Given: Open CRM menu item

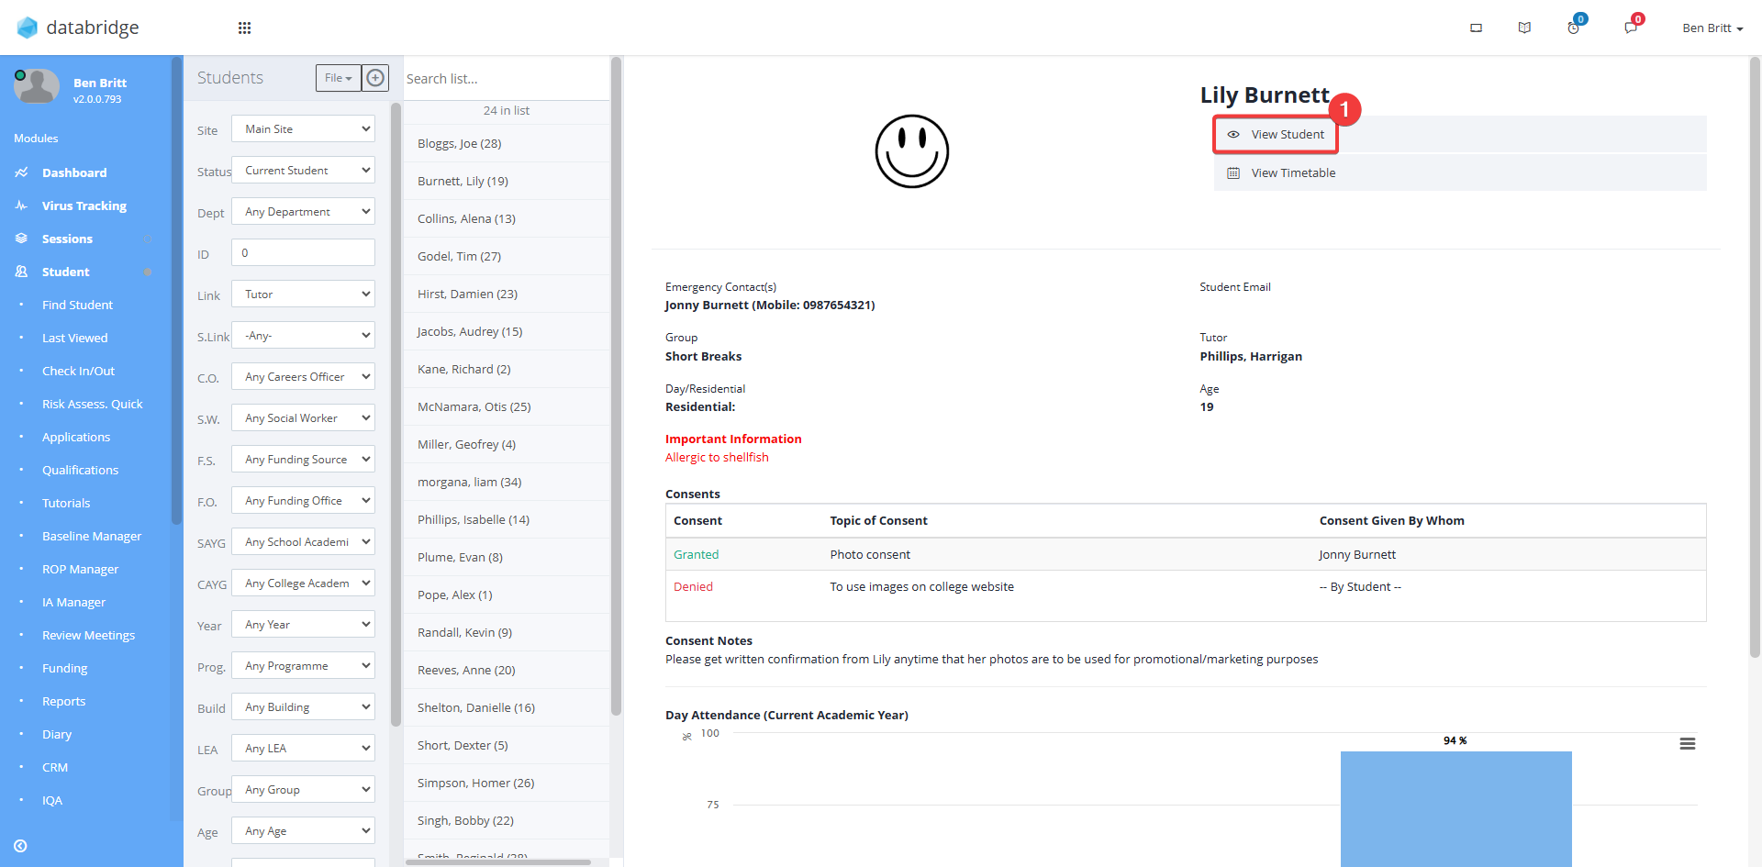Looking at the screenshot, I should [x=55, y=767].
